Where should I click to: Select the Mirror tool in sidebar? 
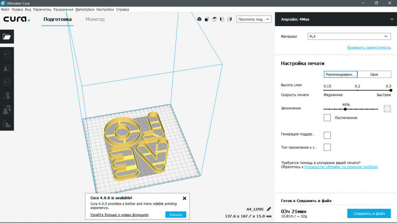[x=7, y=96]
